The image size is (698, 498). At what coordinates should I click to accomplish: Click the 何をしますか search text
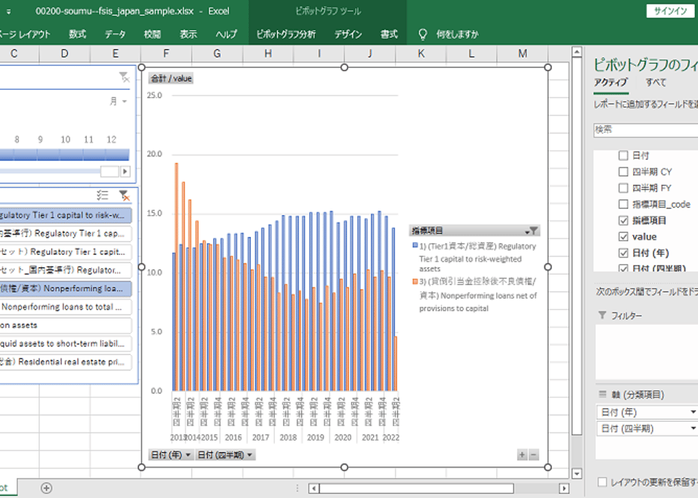coord(457,34)
